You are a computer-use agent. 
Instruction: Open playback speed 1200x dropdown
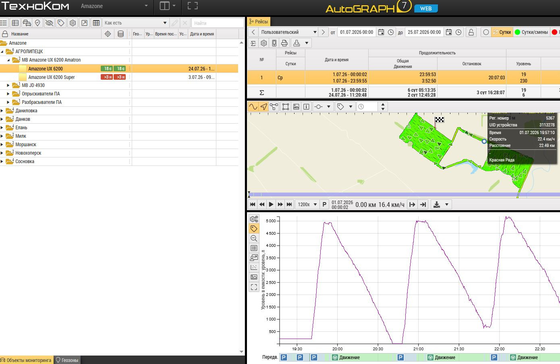pos(307,205)
